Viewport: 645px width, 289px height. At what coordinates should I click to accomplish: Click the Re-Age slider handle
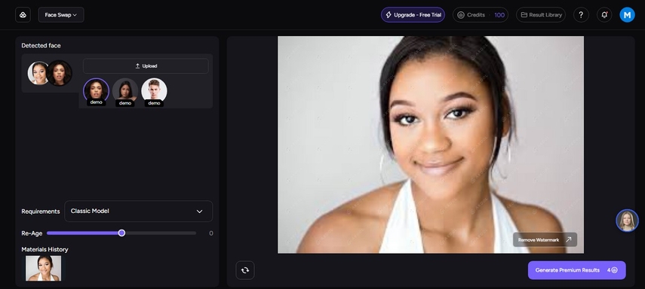tap(121, 233)
